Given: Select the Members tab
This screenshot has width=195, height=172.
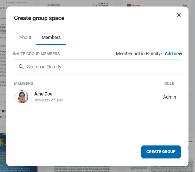Looking at the screenshot, I should [x=51, y=37].
